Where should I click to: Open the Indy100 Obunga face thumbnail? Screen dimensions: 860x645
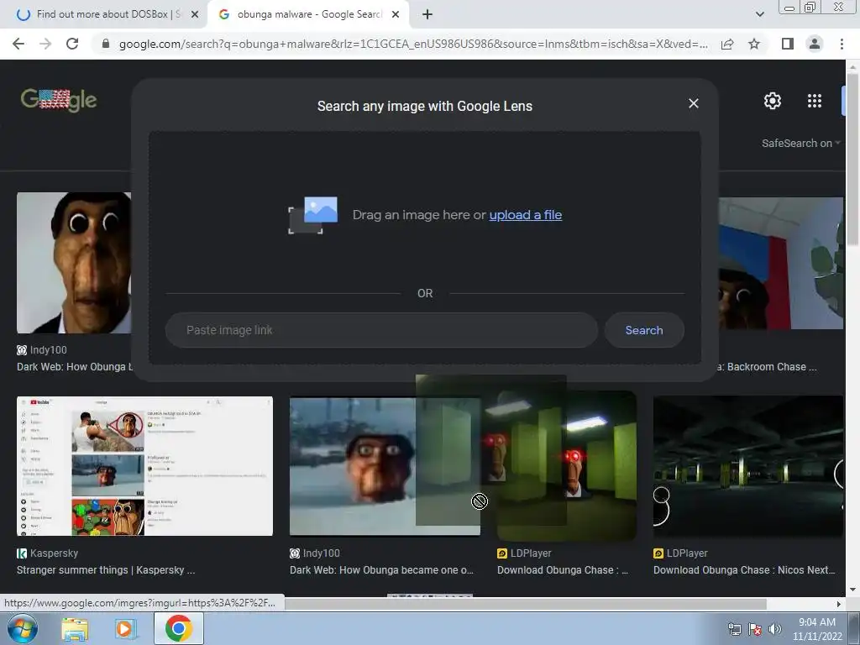point(74,263)
